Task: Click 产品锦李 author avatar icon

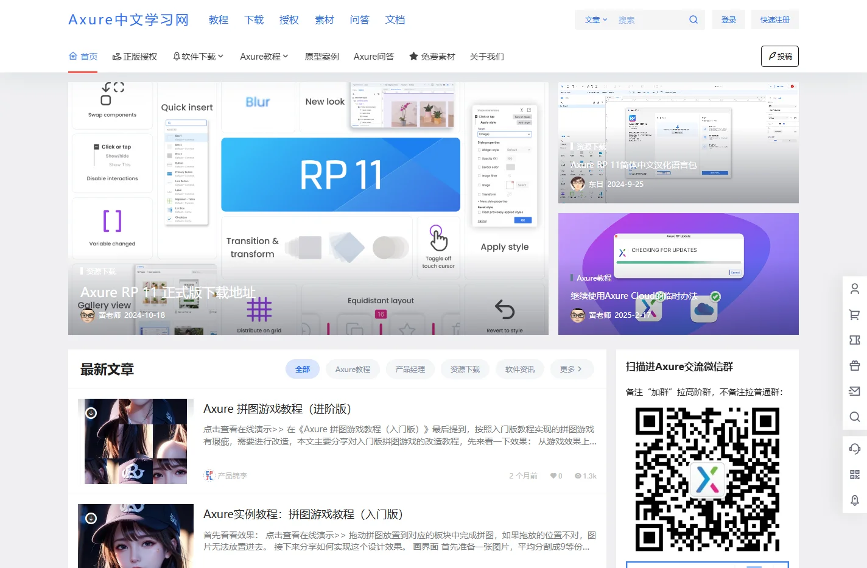Action: (x=209, y=475)
